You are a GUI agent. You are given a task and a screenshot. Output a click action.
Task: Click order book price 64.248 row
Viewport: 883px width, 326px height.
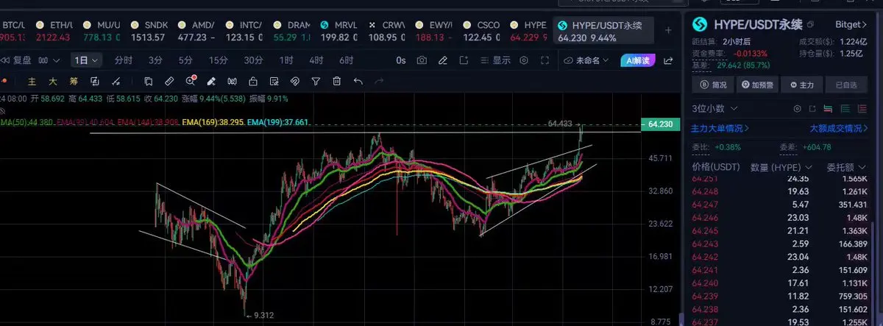pos(780,191)
